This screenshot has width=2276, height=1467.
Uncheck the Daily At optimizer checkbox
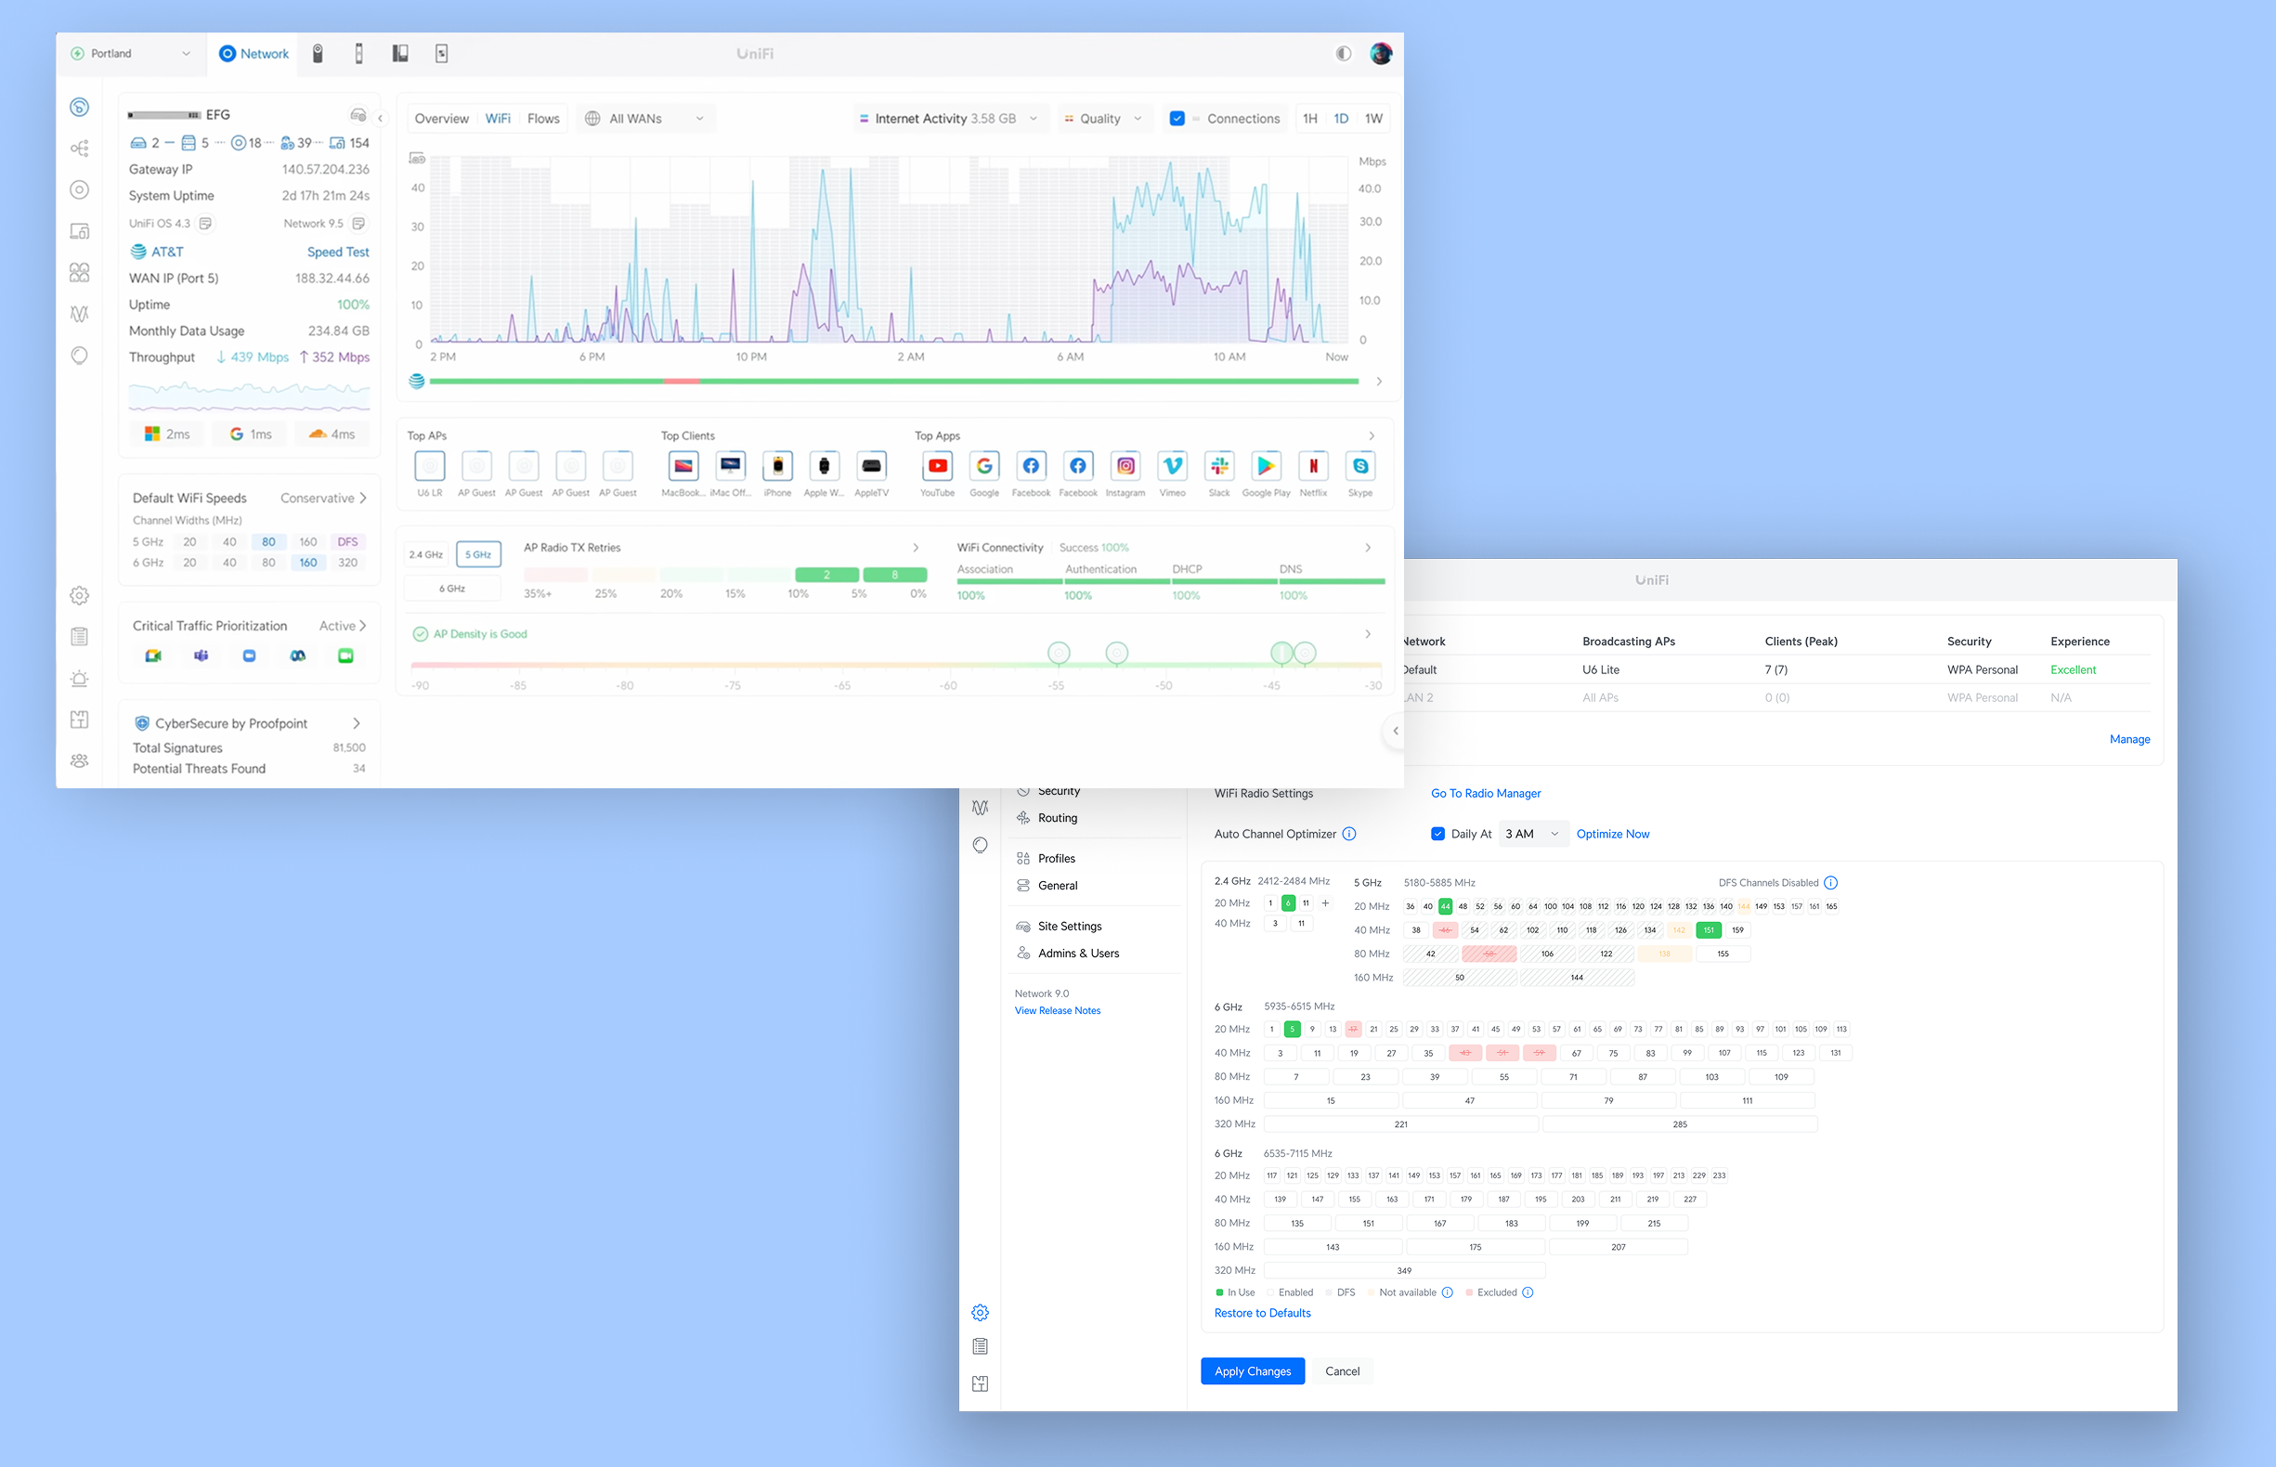(1437, 834)
